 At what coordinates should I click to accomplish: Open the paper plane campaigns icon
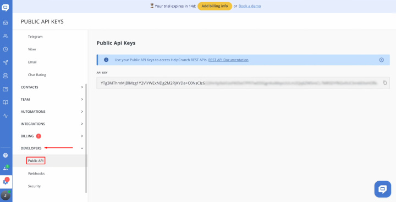tap(5, 62)
